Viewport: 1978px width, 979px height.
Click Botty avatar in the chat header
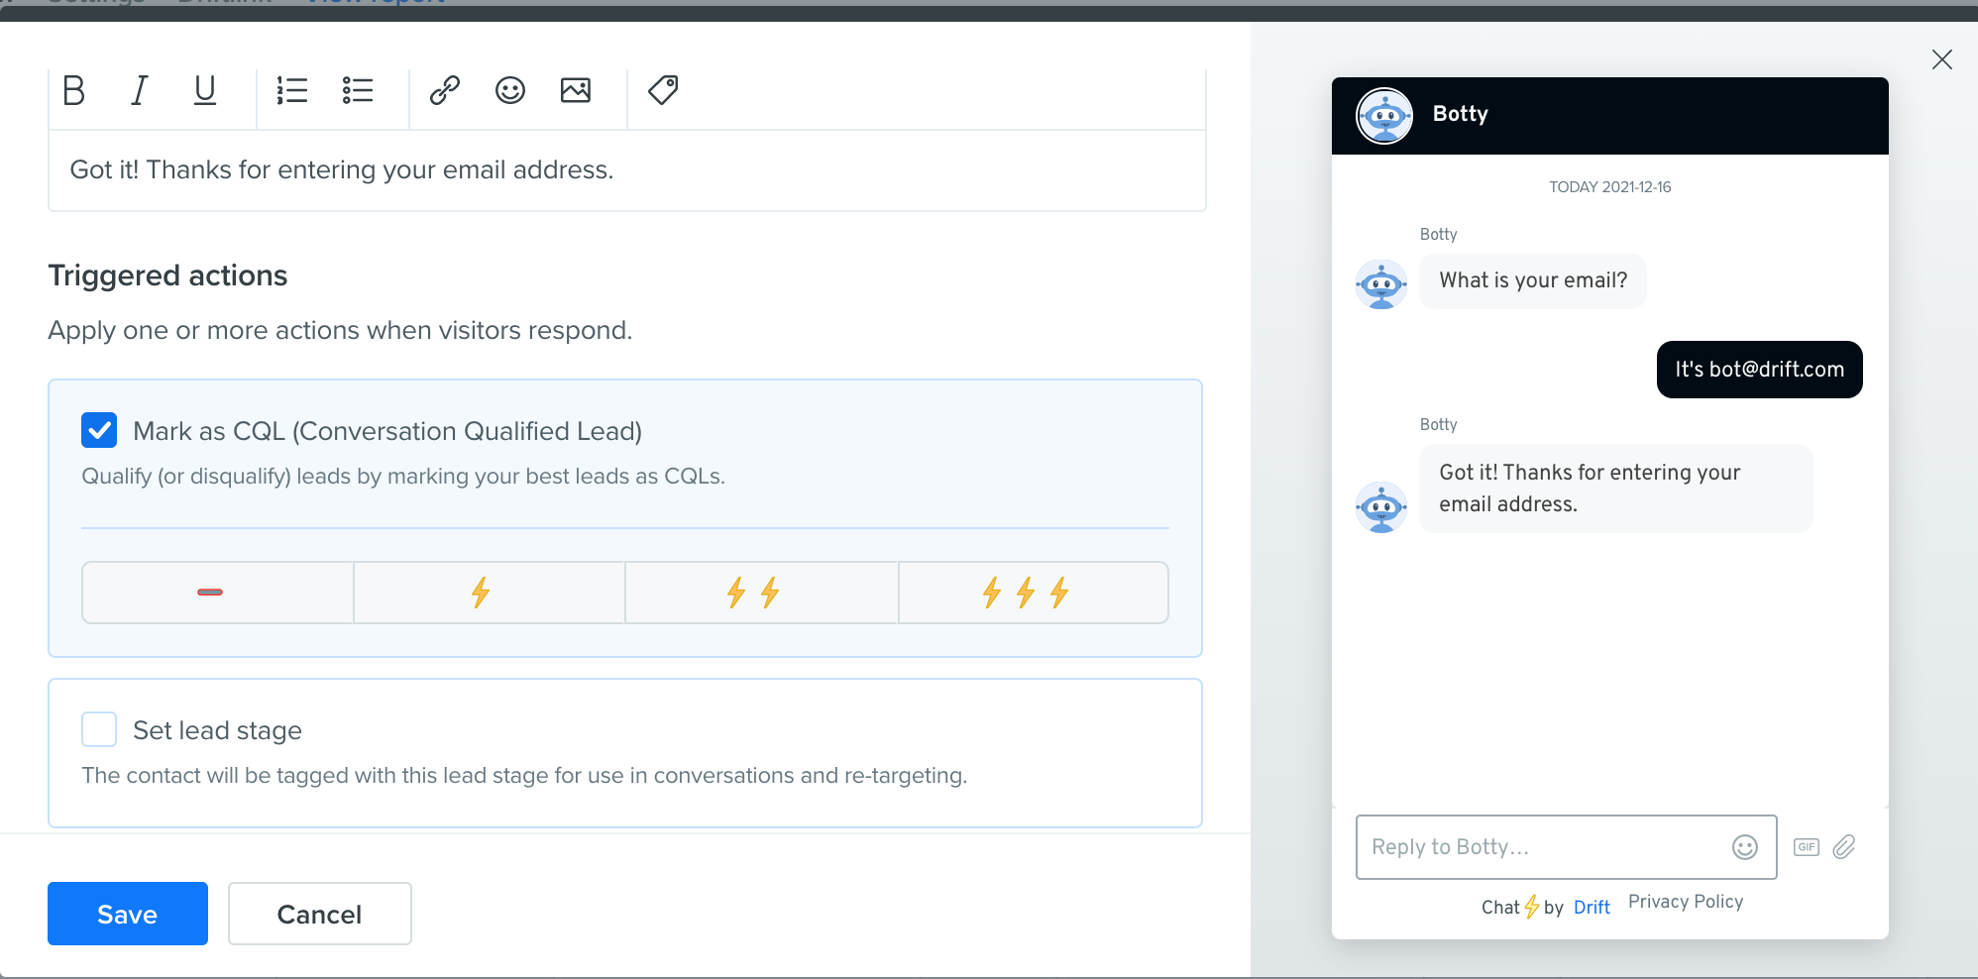pos(1384,116)
